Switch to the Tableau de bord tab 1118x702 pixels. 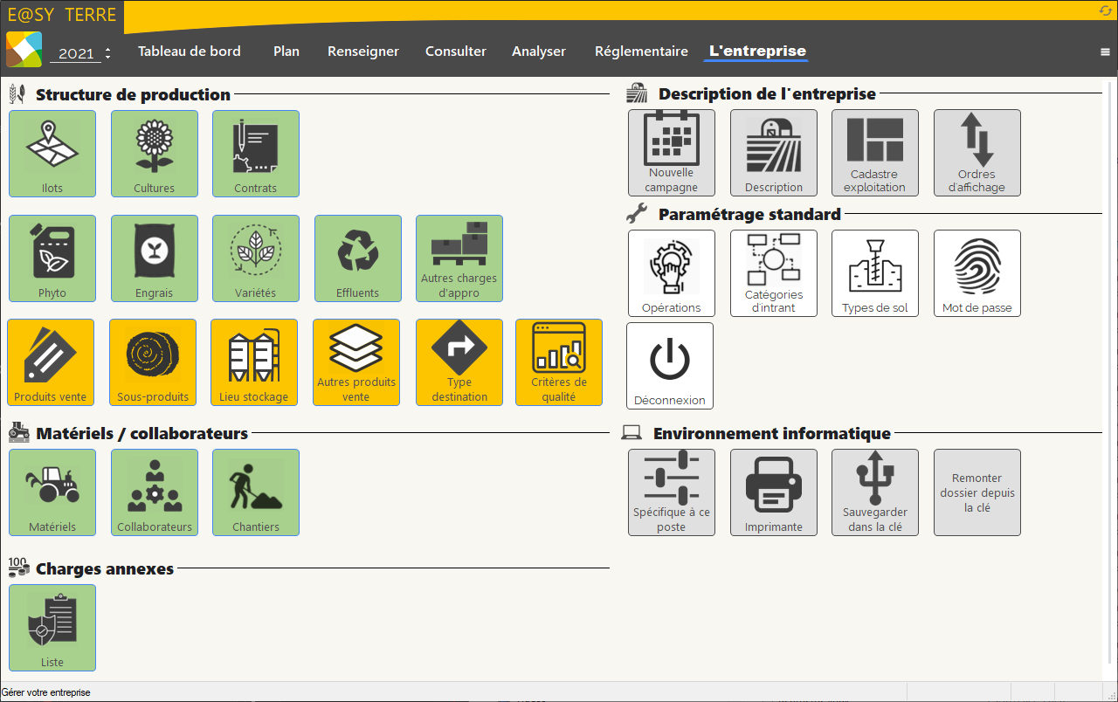pos(189,52)
